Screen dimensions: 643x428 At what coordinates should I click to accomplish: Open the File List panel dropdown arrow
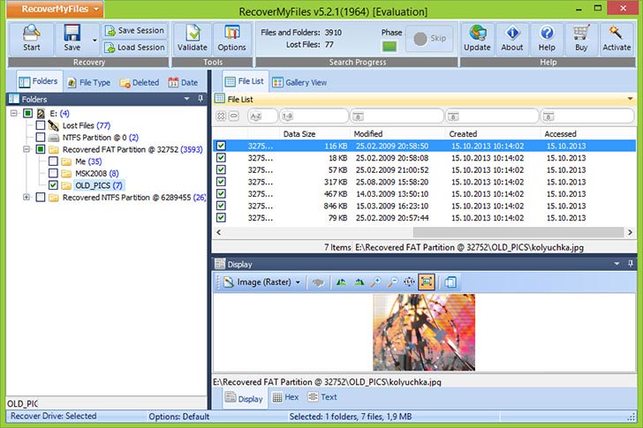[631, 99]
